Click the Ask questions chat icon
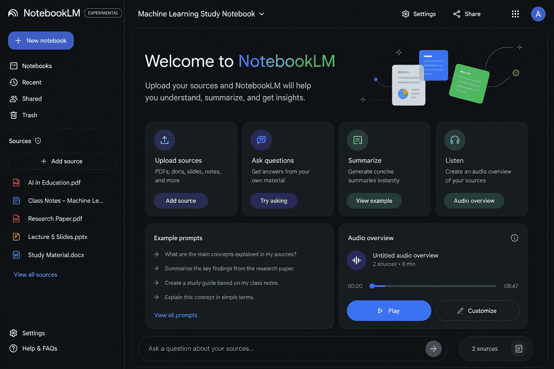 tap(261, 140)
